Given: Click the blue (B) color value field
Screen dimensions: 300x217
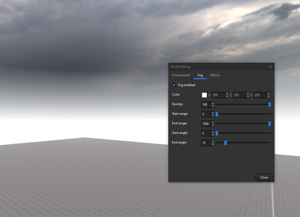Looking at the screenshot, I should point(260,95).
